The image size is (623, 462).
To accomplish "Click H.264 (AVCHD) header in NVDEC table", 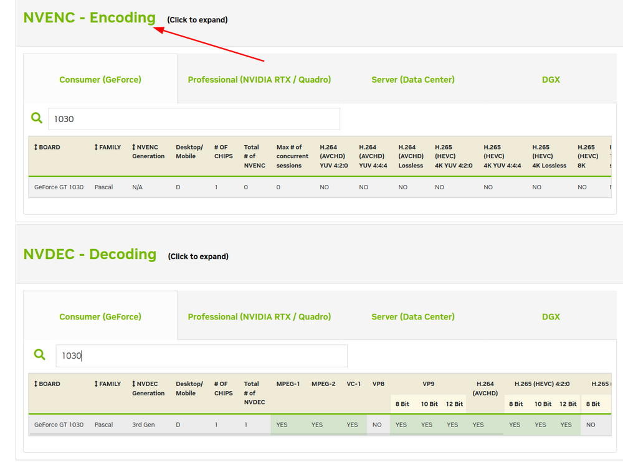I will pos(485,389).
